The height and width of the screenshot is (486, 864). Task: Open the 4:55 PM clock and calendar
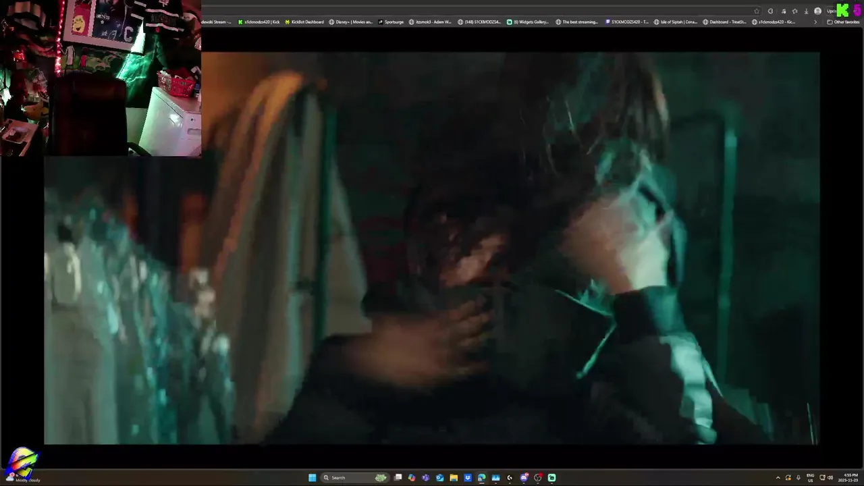[x=848, y=478]
